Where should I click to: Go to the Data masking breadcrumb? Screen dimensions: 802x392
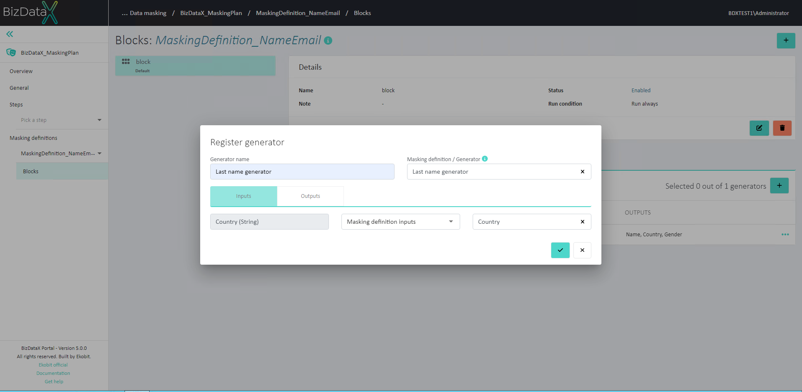tap(148, 13)
